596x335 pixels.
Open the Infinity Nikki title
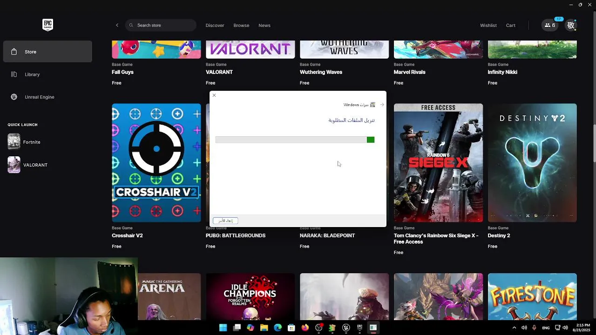tap(502, 72)
